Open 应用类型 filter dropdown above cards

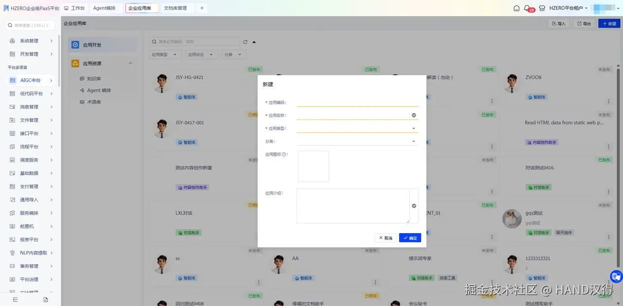tap(165, 55)
